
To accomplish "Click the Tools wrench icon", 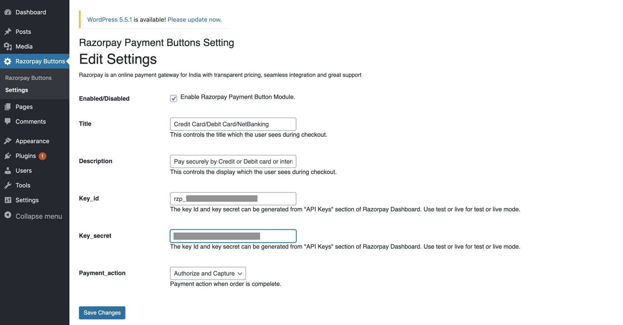I will [8, 185].
